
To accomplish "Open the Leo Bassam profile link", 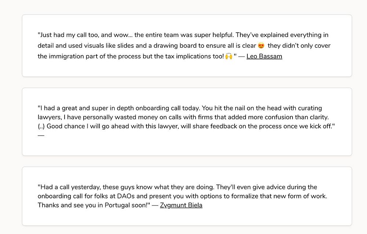I will [264, 56].
